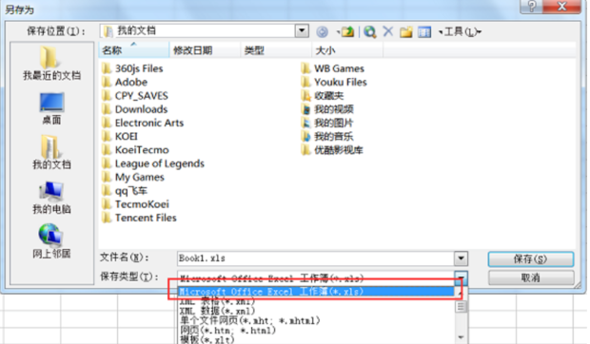Click the help question mark button
590x344 pixels.
532,7
